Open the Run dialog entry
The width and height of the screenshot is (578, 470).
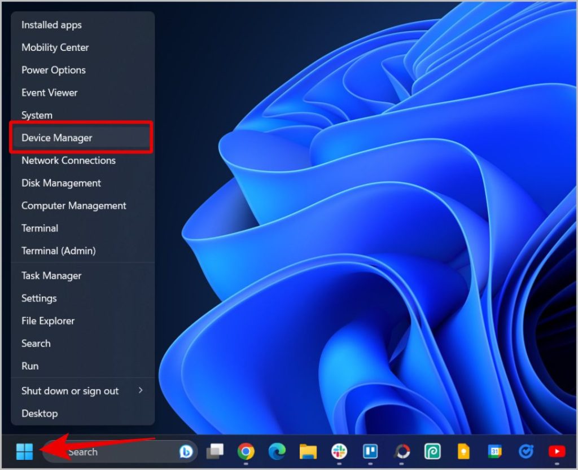click(x=83, y=366)
